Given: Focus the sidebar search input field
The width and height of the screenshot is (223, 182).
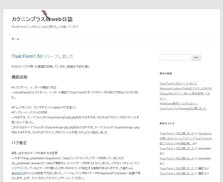Looking at the screenshot, I should pos(175,57).
